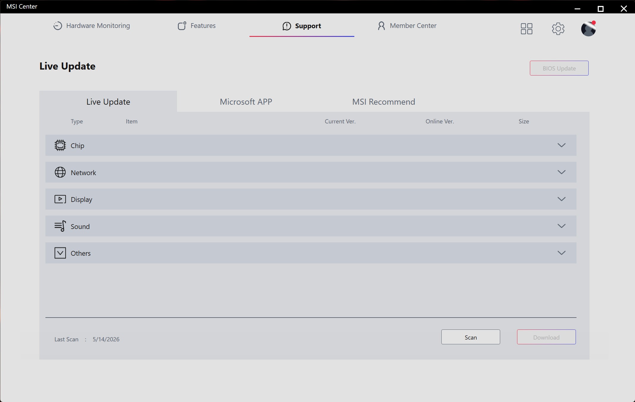Viewport: 635px width, 402px height.
Task: Click the Support speech-bubble icon
Action: [287, 26]
